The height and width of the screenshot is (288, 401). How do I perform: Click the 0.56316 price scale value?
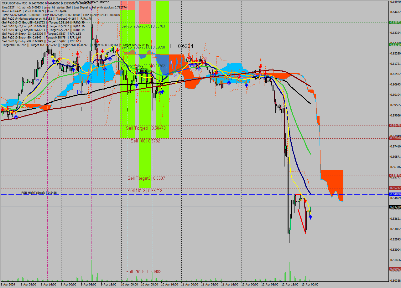pos(396,167)
